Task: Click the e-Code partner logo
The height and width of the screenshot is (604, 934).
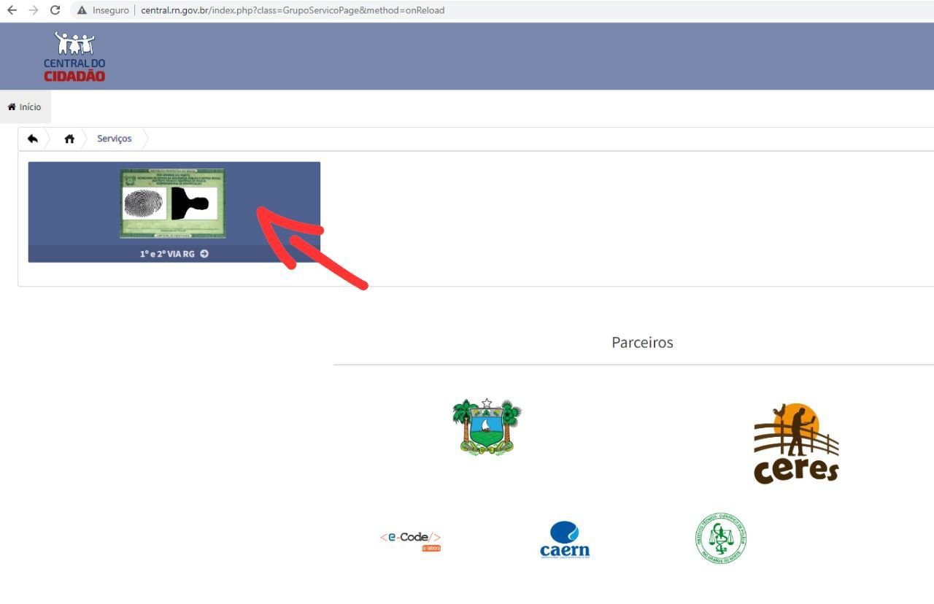Action: pyautogui.click(x=411, y=540)
